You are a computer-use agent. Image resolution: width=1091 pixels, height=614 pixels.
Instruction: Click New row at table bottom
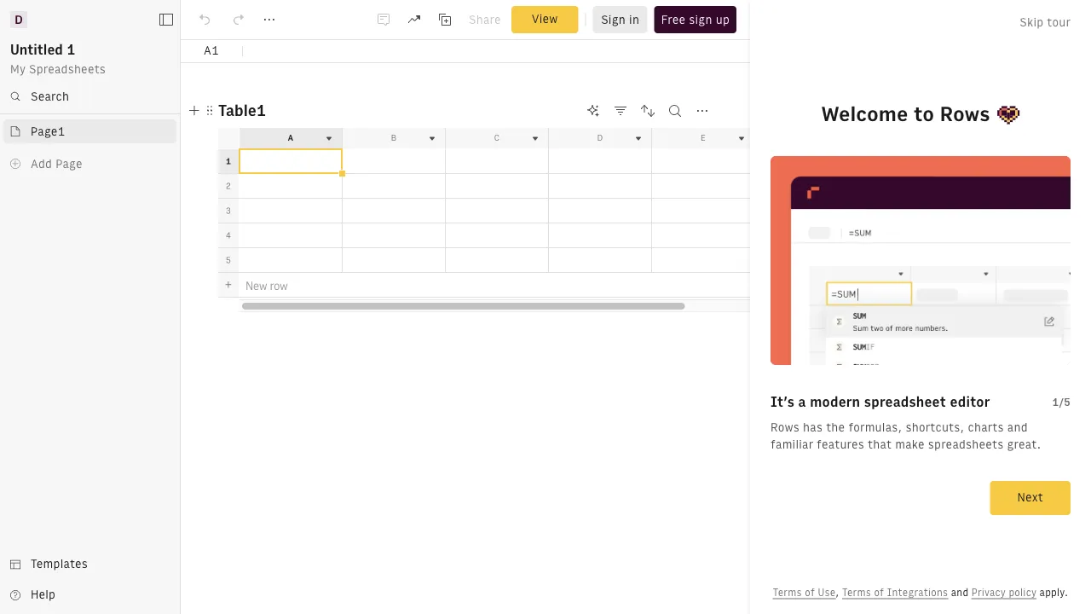point(267,286)
